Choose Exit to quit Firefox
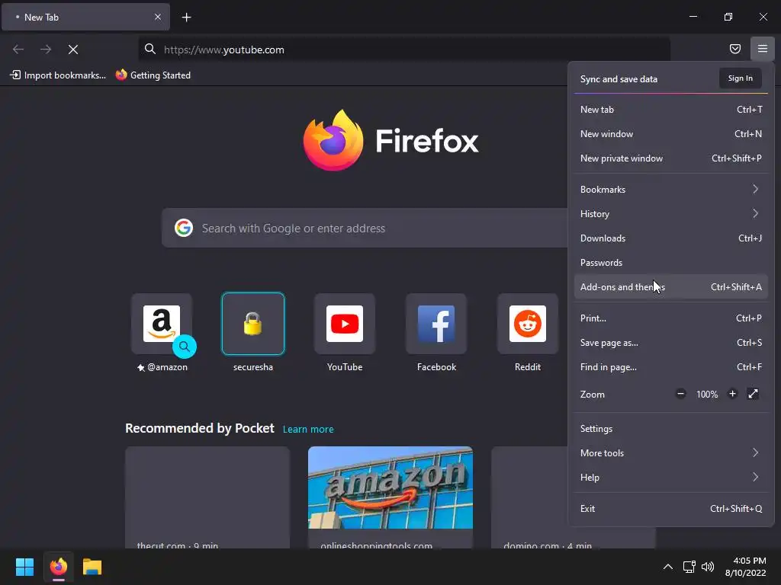Screen dimensions: 781x585 [670, 508]
